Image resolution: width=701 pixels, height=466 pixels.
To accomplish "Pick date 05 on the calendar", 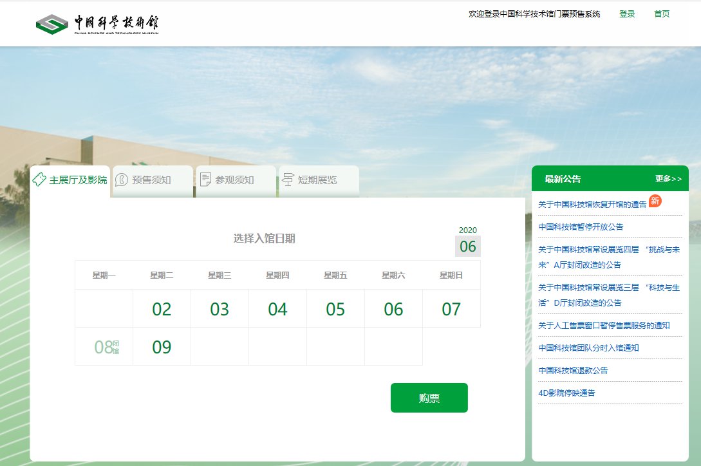I will coord(335,310).
